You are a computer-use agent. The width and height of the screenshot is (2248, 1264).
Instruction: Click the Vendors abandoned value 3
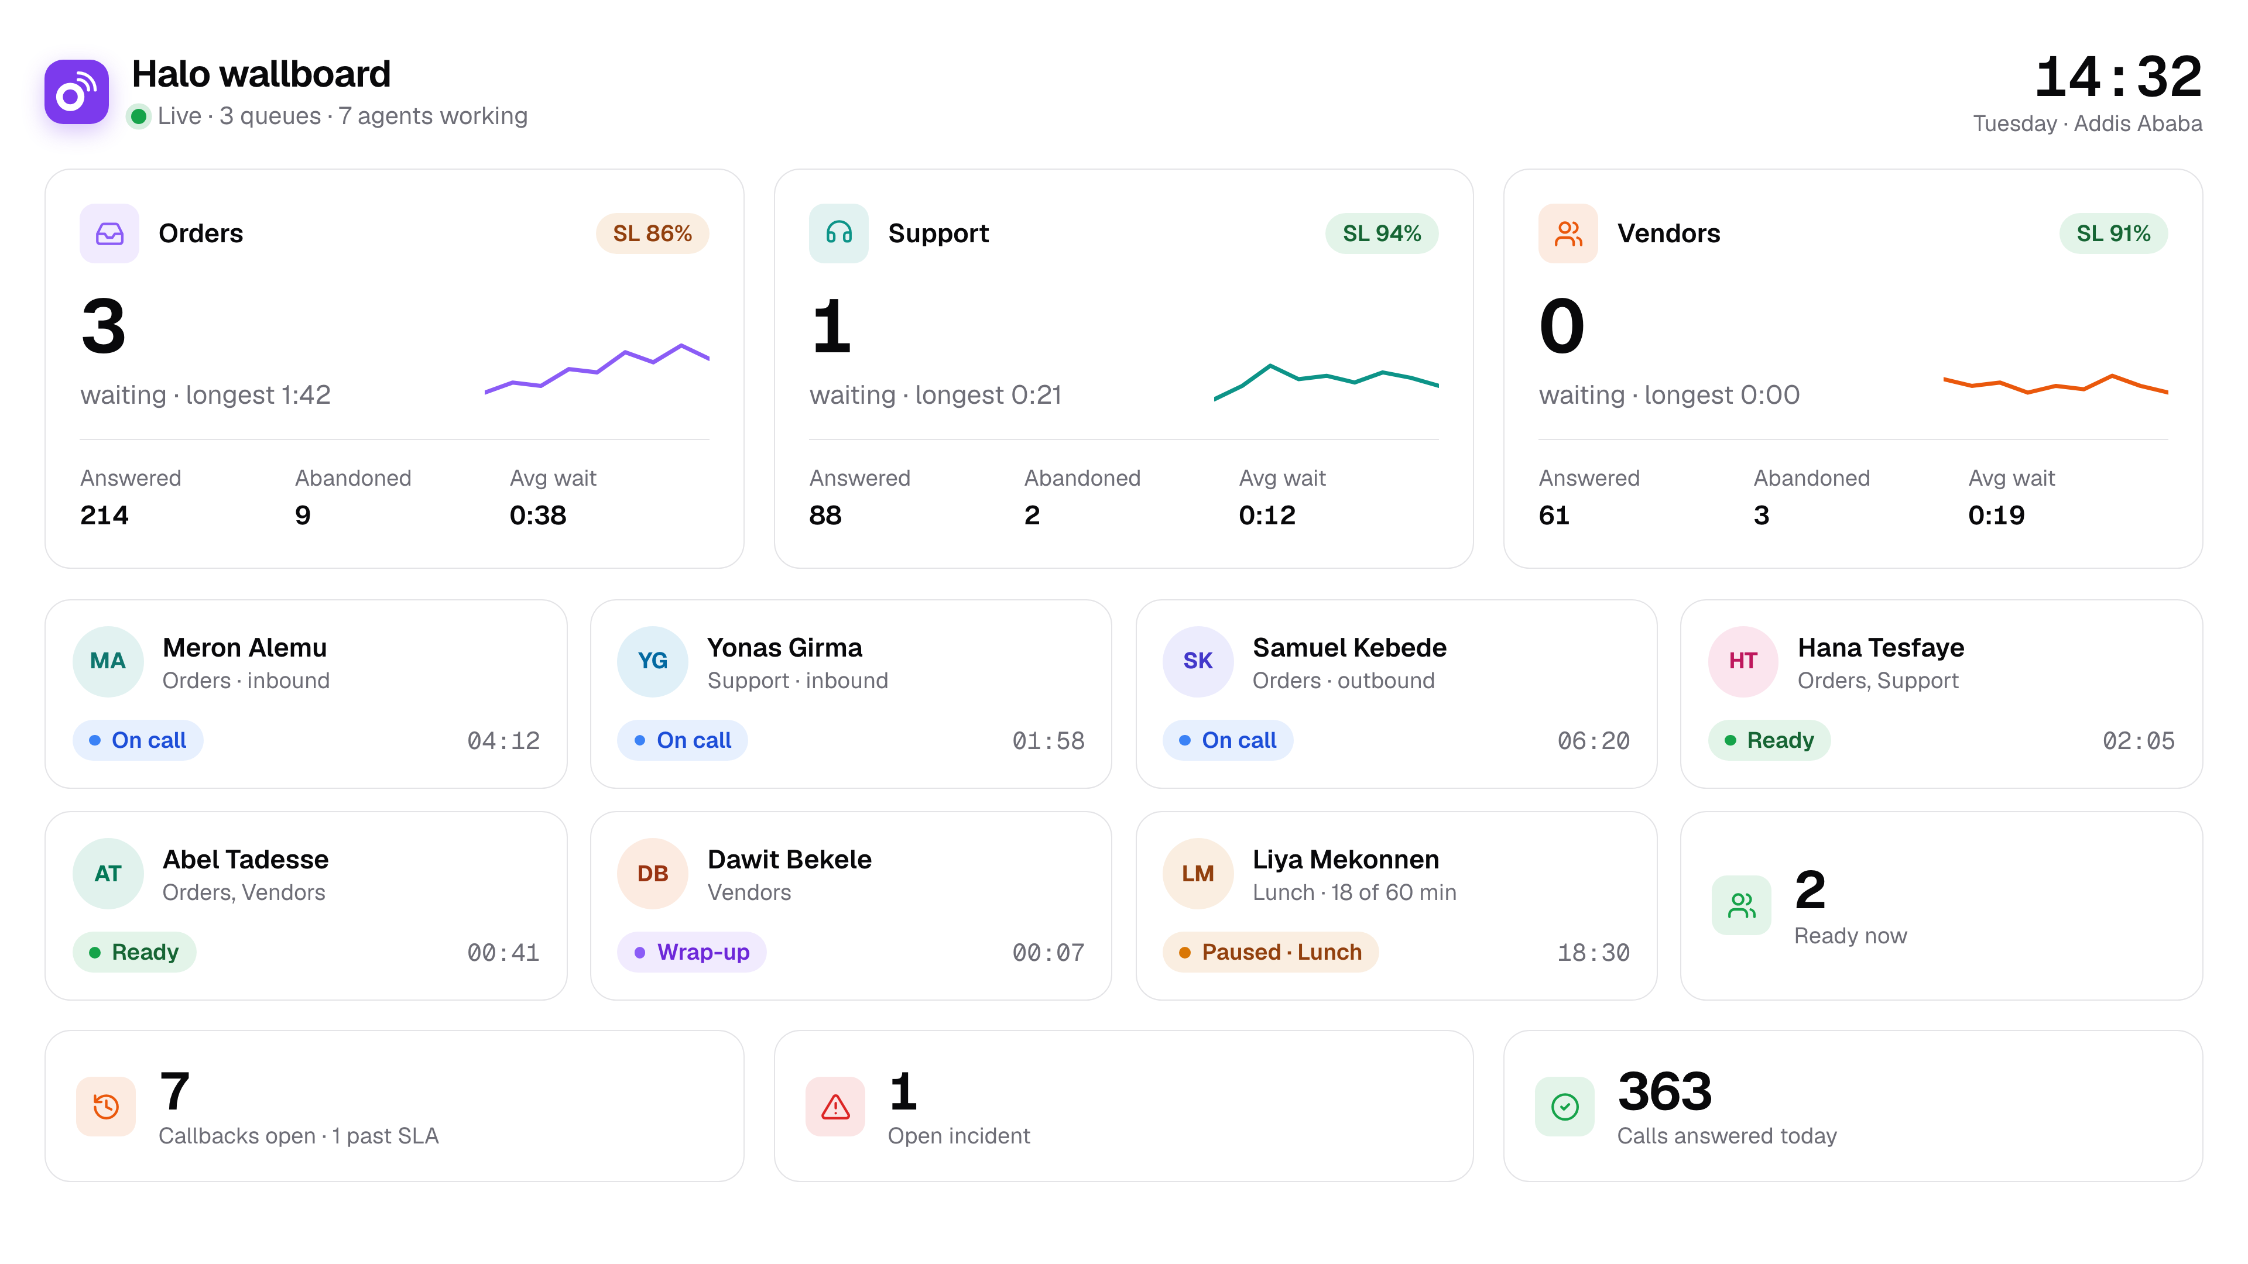1761,515
